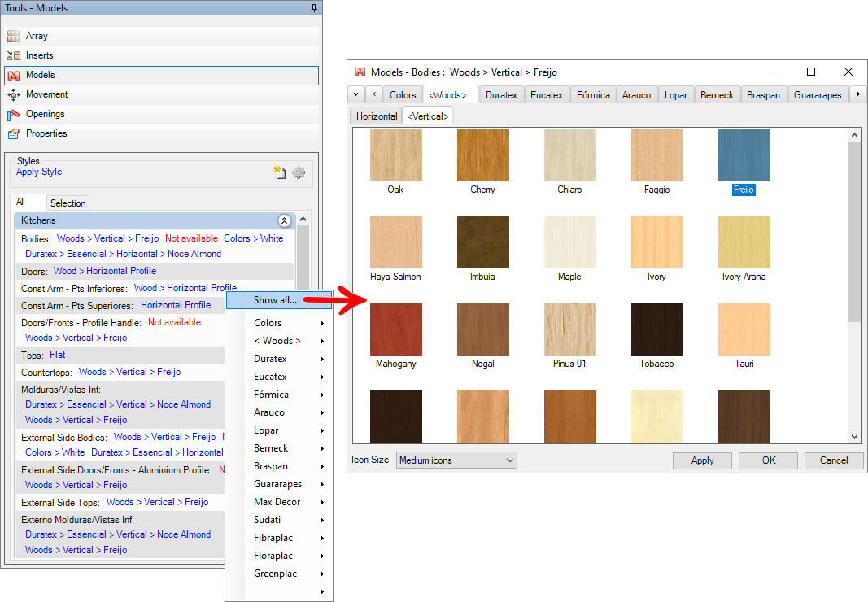This screenshot has height=602, width=868.
Task: Open the Guararapes tab in the Models dialog
Action: pos(818,95)
